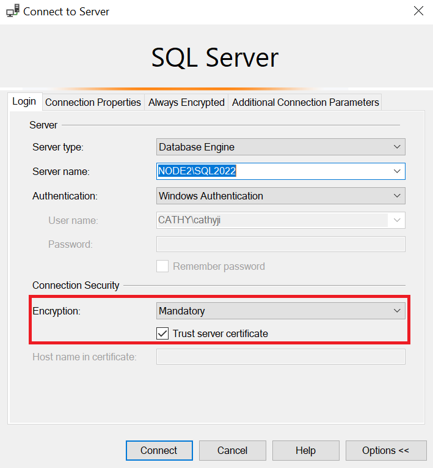Open the Always Encrypted tab
Viewport: 433px width, 468px height.
tap(186, 102)
